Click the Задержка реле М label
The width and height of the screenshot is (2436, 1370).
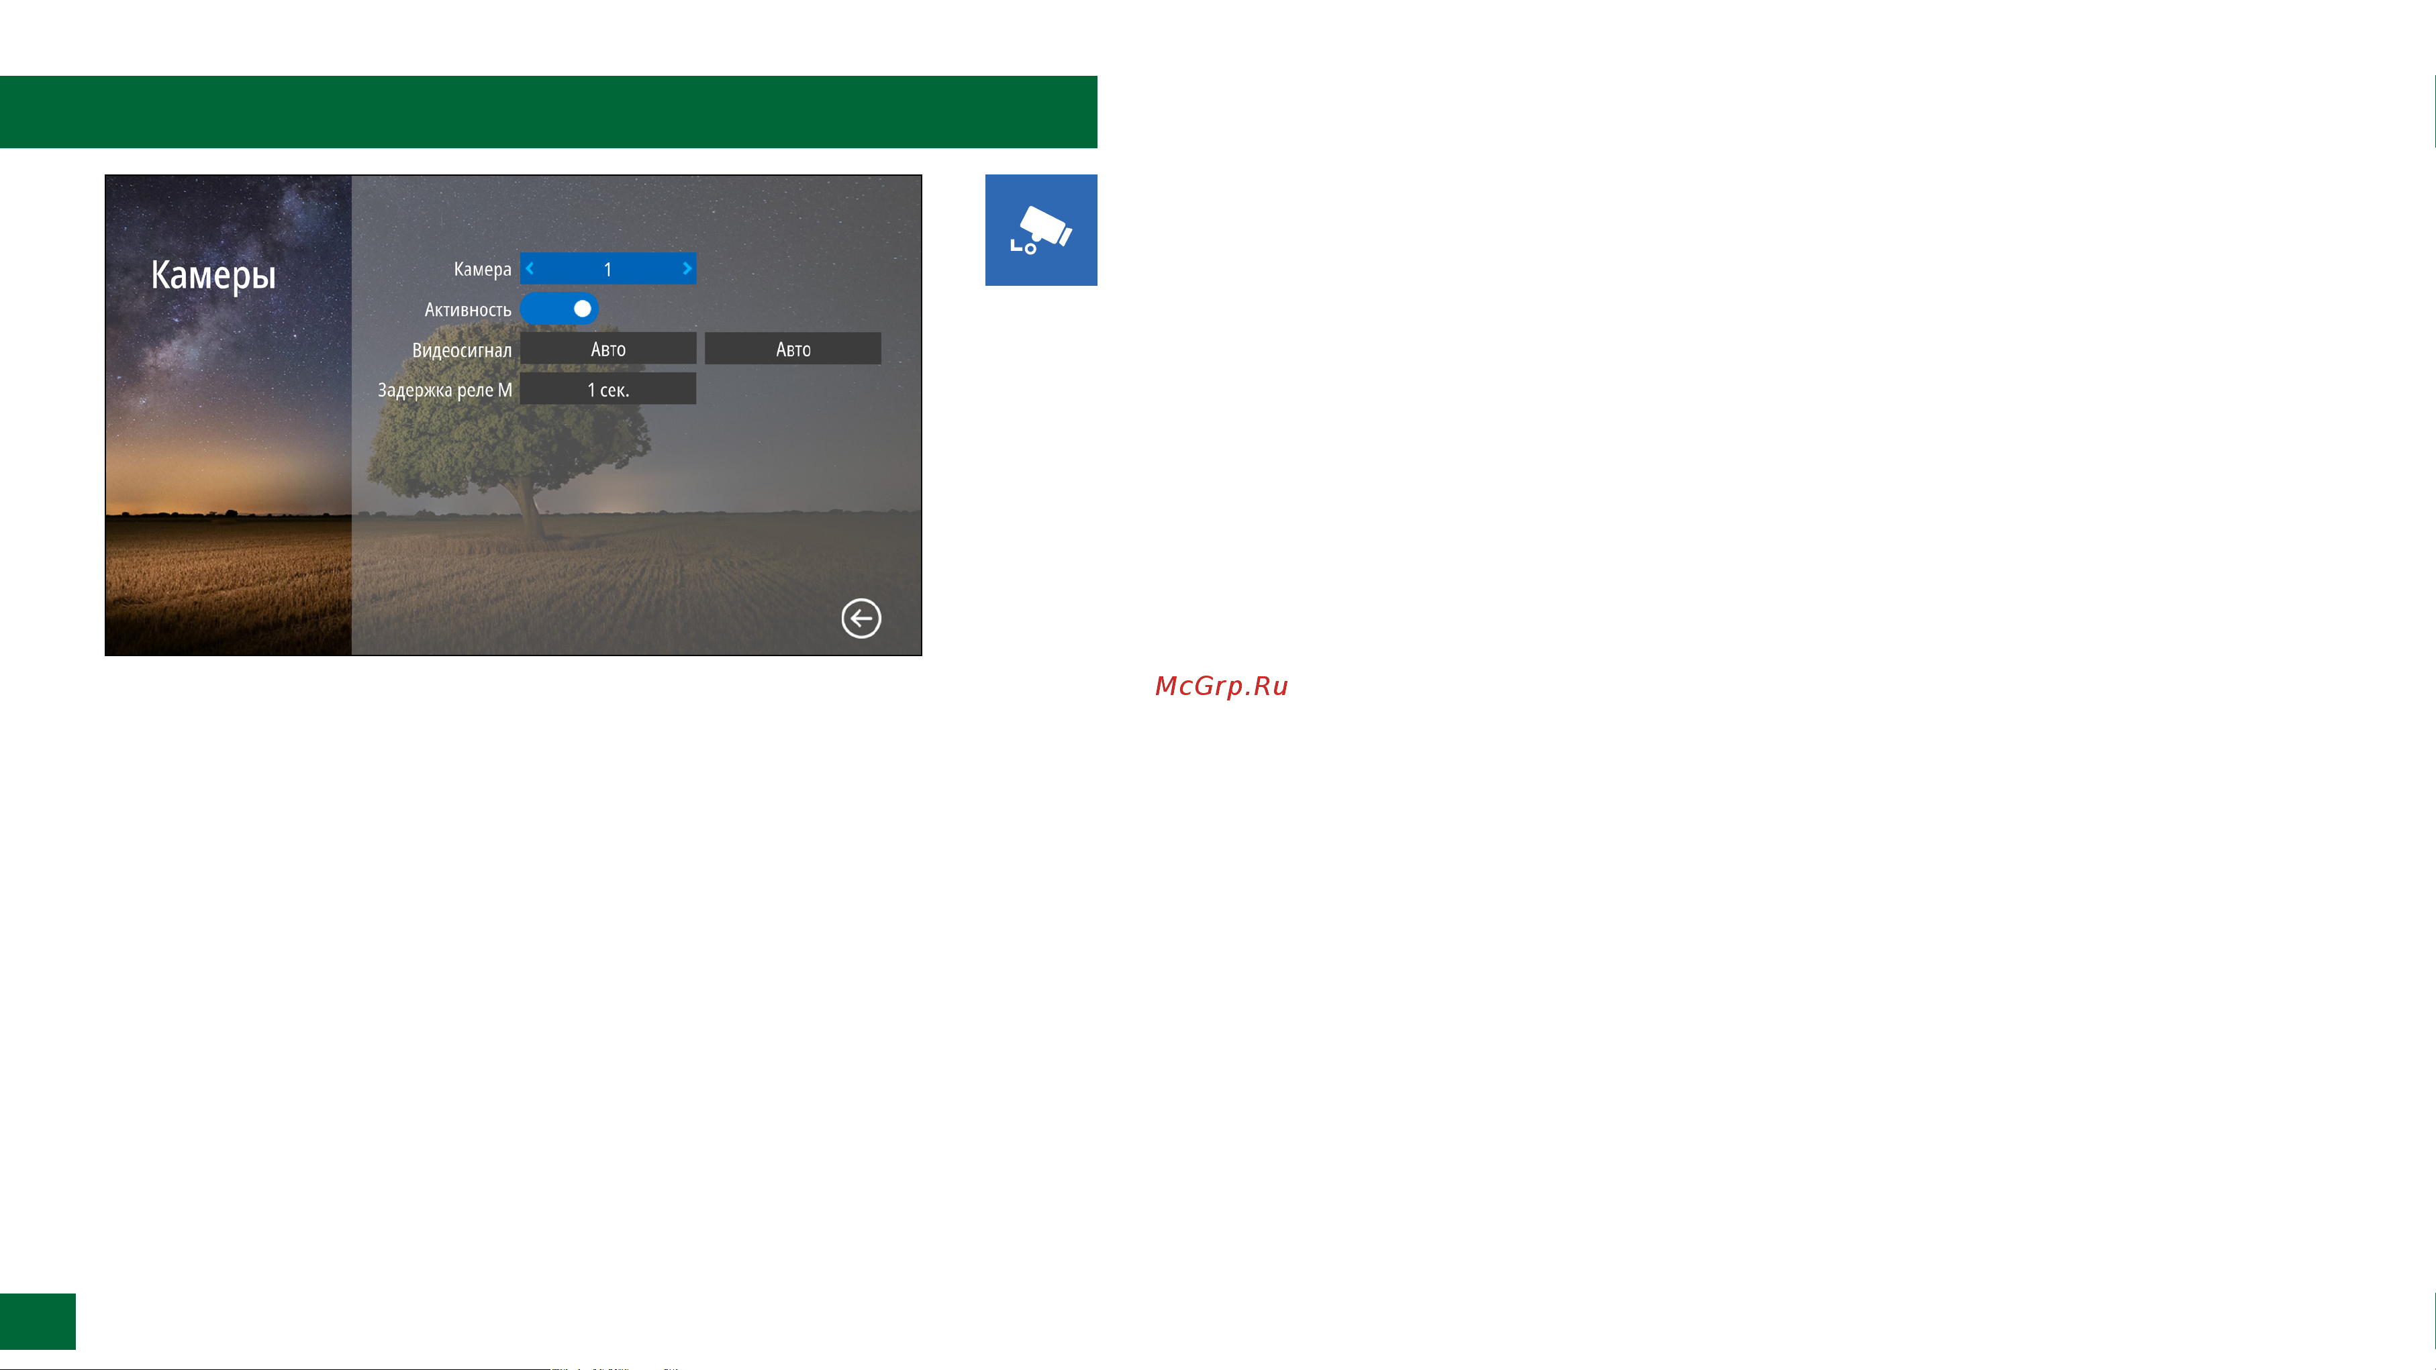444,390
